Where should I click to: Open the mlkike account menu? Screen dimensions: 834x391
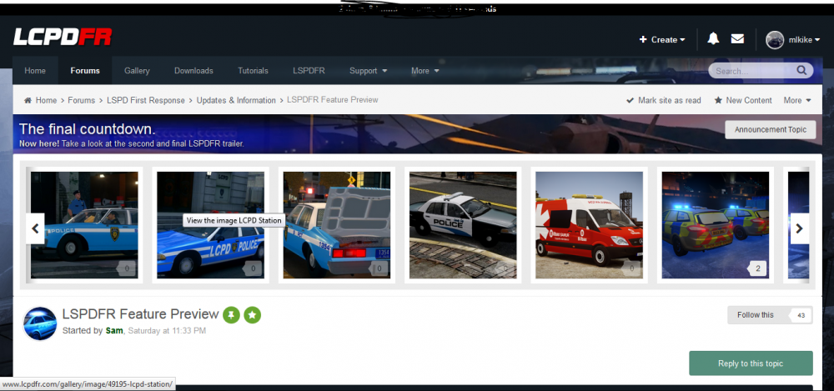804,39
